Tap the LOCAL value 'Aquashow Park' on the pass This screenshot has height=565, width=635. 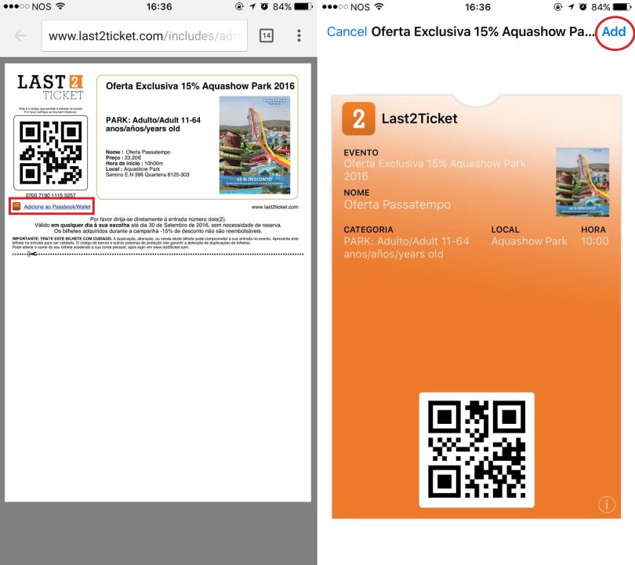pyautogui.click(x=529, y=241)
